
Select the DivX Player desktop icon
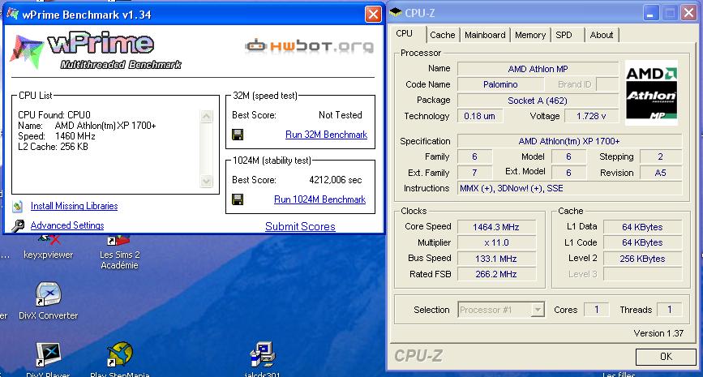point(49,359)
